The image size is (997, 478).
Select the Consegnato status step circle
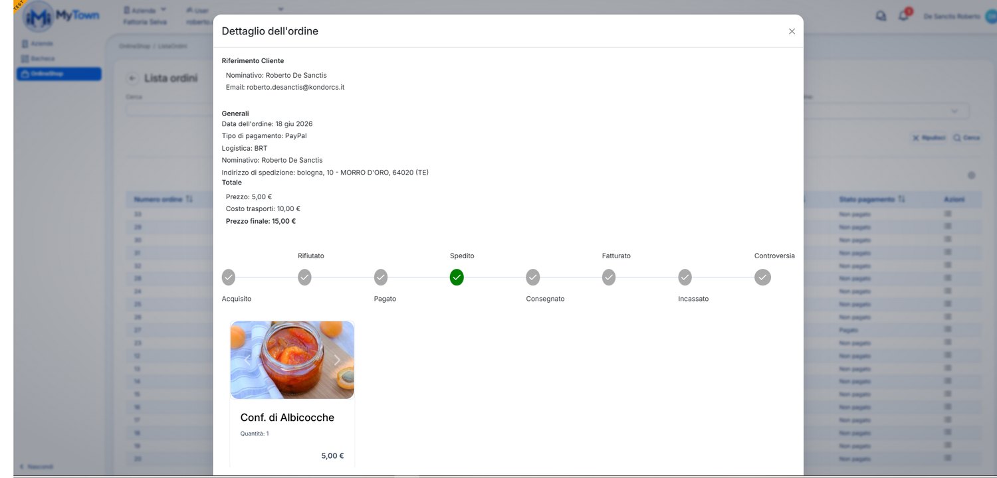[533, 278]
